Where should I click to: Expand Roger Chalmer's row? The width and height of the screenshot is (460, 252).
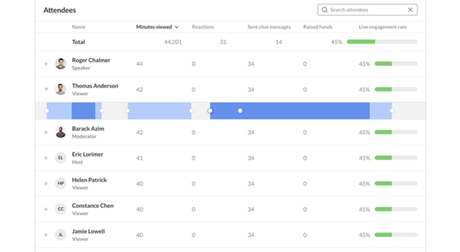(46, 64)
